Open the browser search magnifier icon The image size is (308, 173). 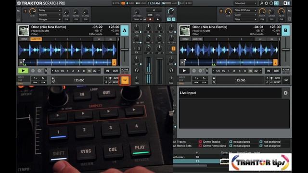tap(261, 3)
